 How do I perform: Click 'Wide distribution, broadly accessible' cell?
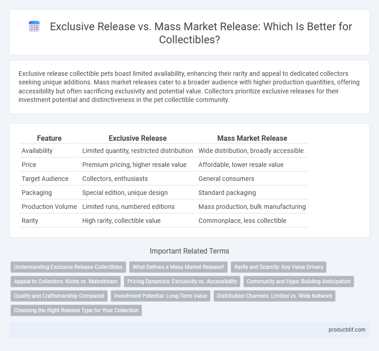252,151
